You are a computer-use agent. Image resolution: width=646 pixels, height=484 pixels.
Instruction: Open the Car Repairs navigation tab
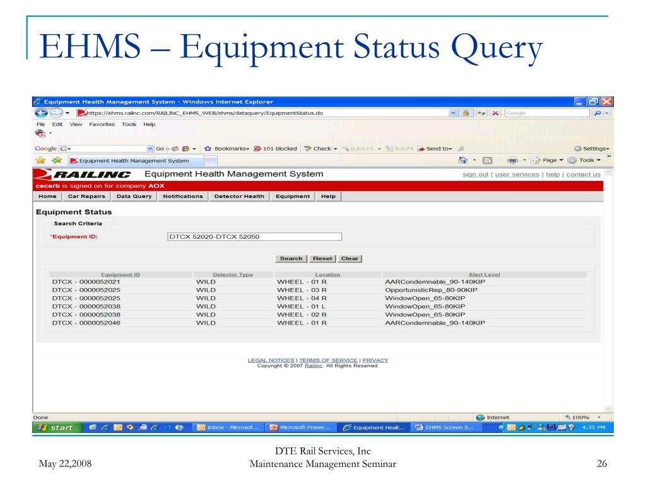point(86,197)
